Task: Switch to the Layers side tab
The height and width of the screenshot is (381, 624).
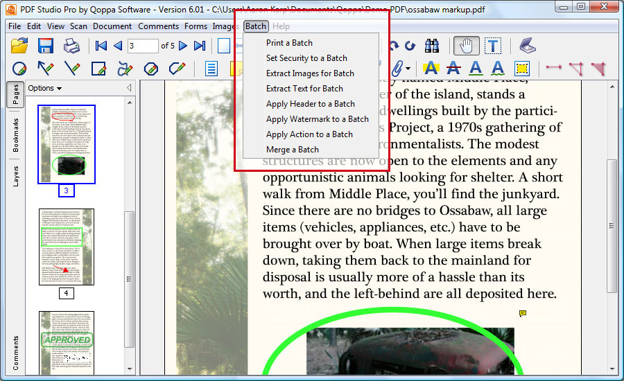Action: (15, 176)
